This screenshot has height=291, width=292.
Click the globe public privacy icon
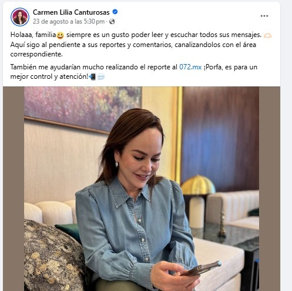pyautogui.click(x=112, y=22)
